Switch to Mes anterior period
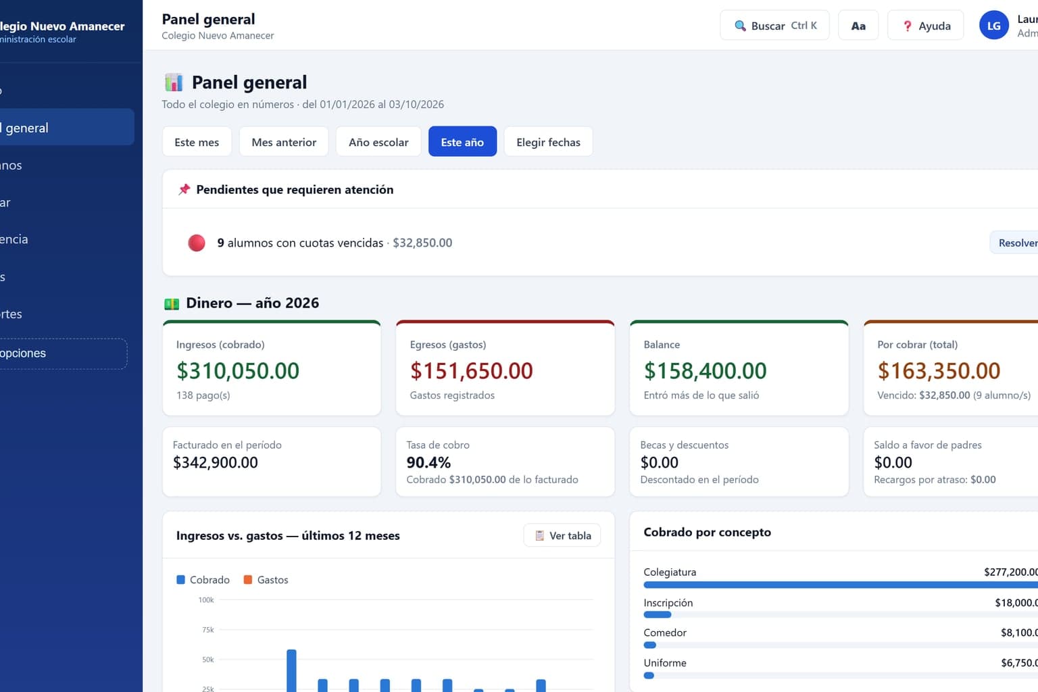This screenshot has height=692, width=1038. (284, 142)
